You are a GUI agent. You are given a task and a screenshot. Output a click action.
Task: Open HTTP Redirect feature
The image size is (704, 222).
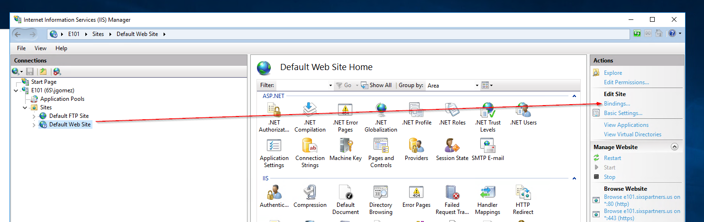[x=523, y=200]
